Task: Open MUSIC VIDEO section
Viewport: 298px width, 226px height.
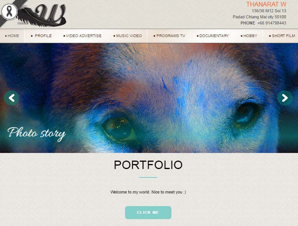Action: click(x=128, y=36)
